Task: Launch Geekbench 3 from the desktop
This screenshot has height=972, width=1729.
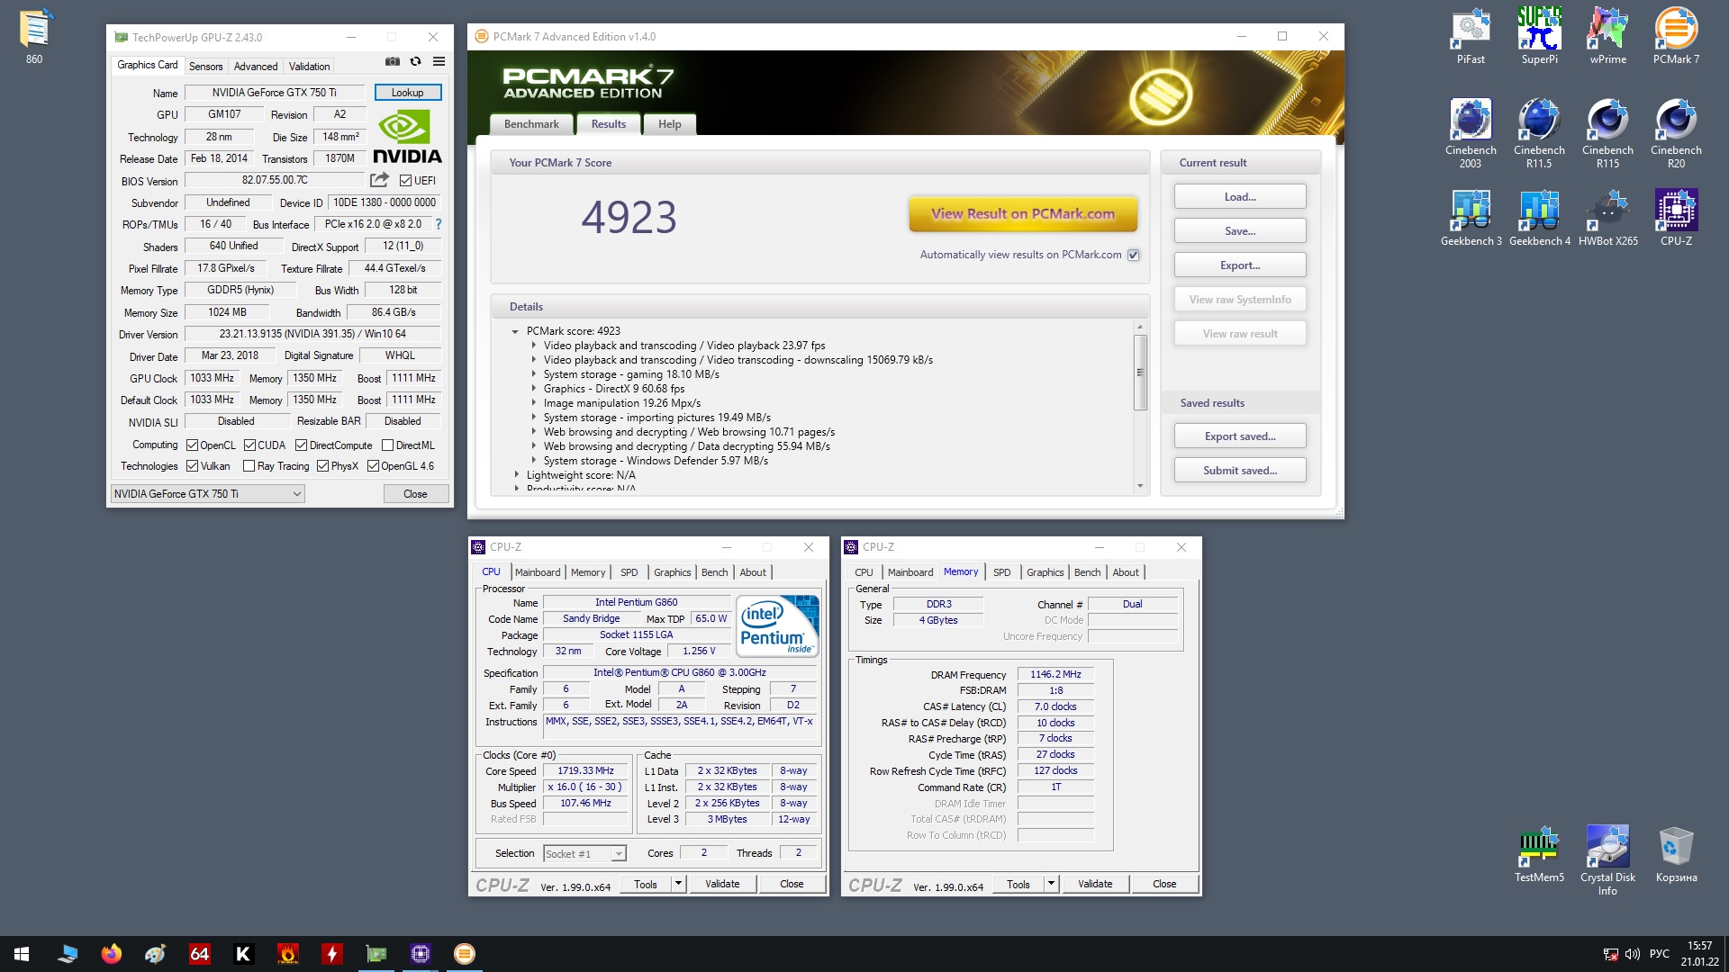Action: (1471, 217)
